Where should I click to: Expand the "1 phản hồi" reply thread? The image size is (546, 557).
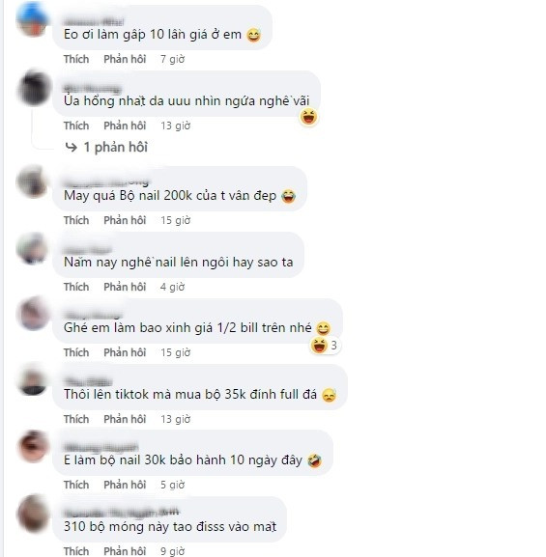[106, 147]
